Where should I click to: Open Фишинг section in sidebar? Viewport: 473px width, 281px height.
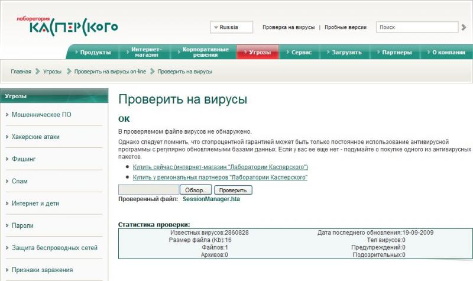[x=24, y=159]
